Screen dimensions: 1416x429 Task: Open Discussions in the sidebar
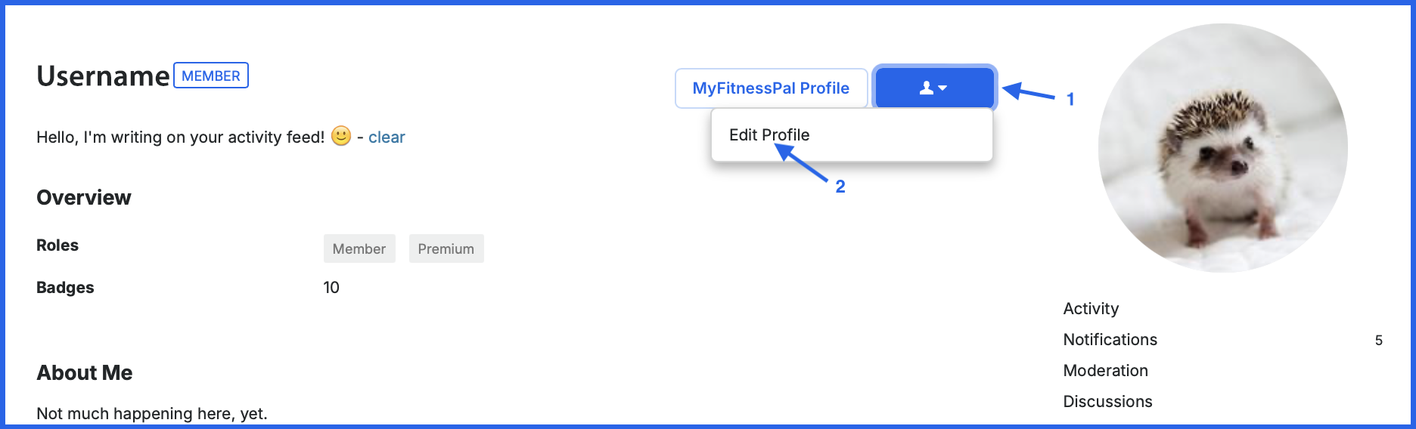click(x=1108, y=402)
